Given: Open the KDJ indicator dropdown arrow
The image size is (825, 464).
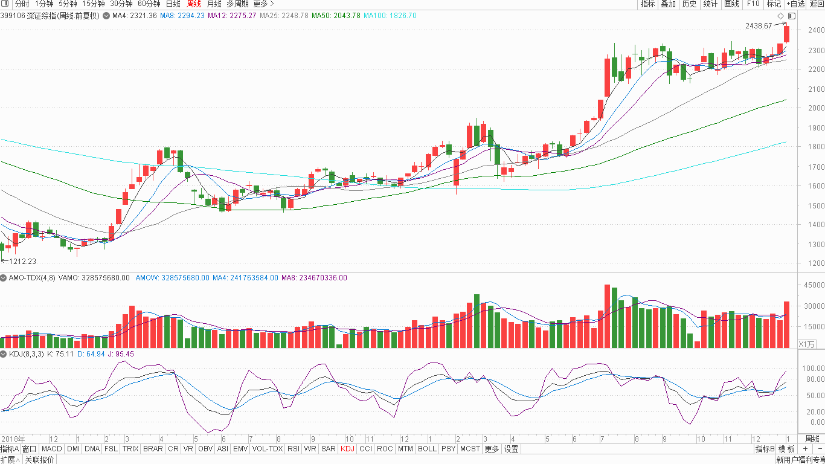Looking at the screenshot, I should [4, 354].
